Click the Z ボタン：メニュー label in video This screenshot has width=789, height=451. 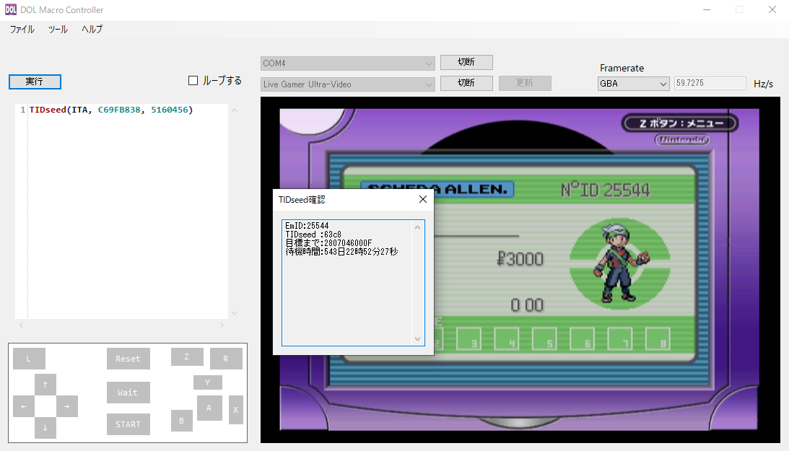680,123
